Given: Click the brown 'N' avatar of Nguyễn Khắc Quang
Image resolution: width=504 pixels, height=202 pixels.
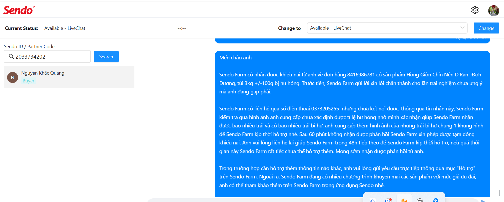Looking at the screenshot, I should [x=13, y=77].
